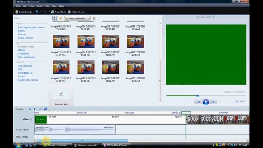Click the Internet Explorer quick launch icon
Screen dimensions: 263x148
click(35, 145)
